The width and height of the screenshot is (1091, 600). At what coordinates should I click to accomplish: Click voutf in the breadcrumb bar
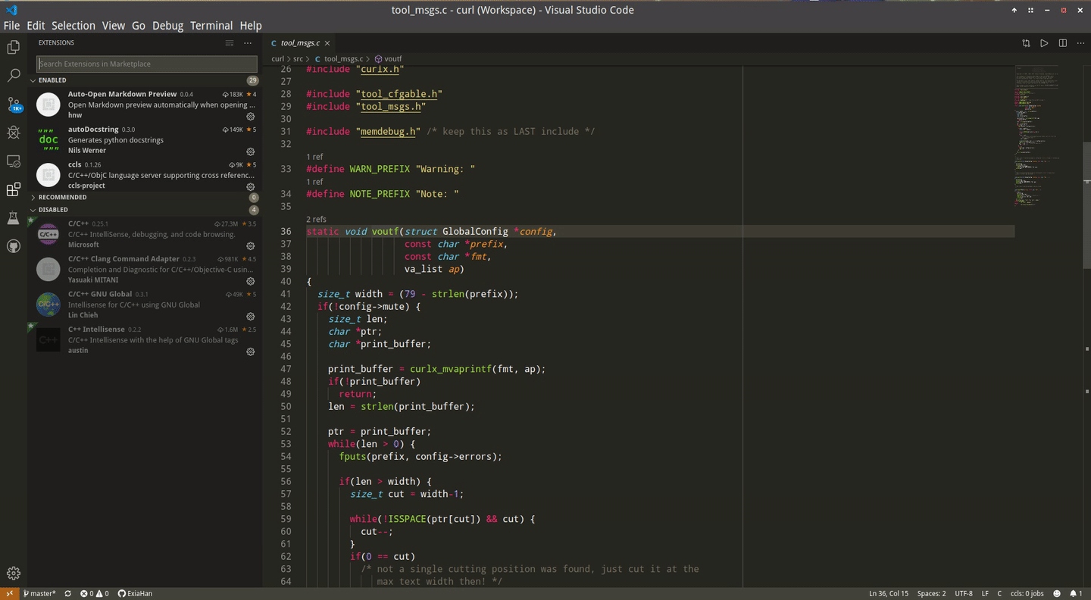392,58
